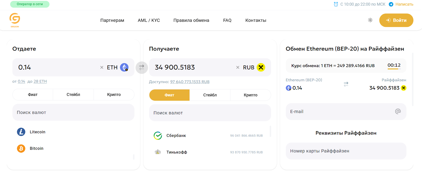The height and width of the screenshot is (175, 422).
Task: Open the RUB Raiffeisen currency icon selector
Action: click(261, 68)
